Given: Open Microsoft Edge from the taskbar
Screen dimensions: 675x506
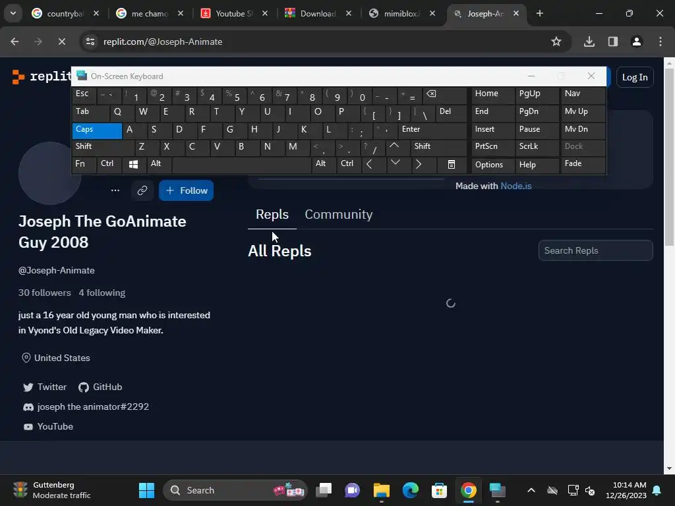Looking at the screenshot, I should [410, 490].
